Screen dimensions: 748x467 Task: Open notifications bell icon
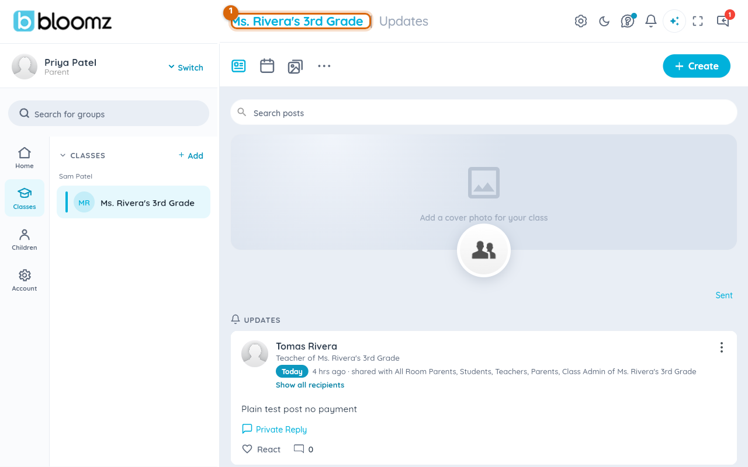(x=650, y=21)
